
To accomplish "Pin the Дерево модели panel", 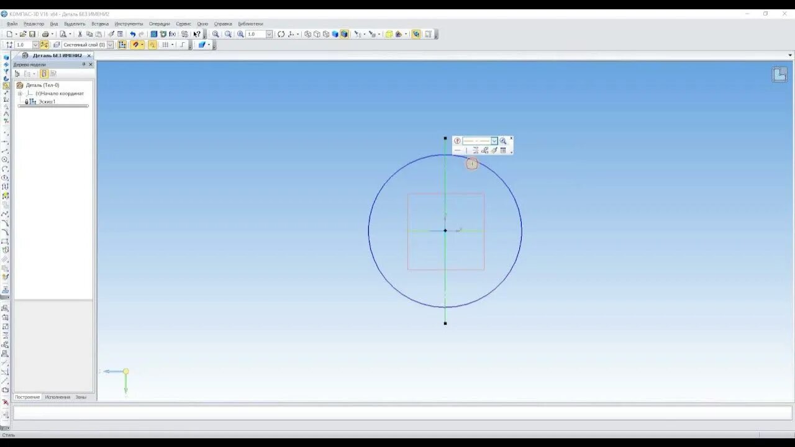I will click(x=84, y=64).
